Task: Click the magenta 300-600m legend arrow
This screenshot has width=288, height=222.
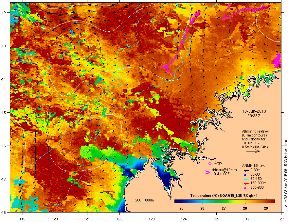Action: pos(246,188)
